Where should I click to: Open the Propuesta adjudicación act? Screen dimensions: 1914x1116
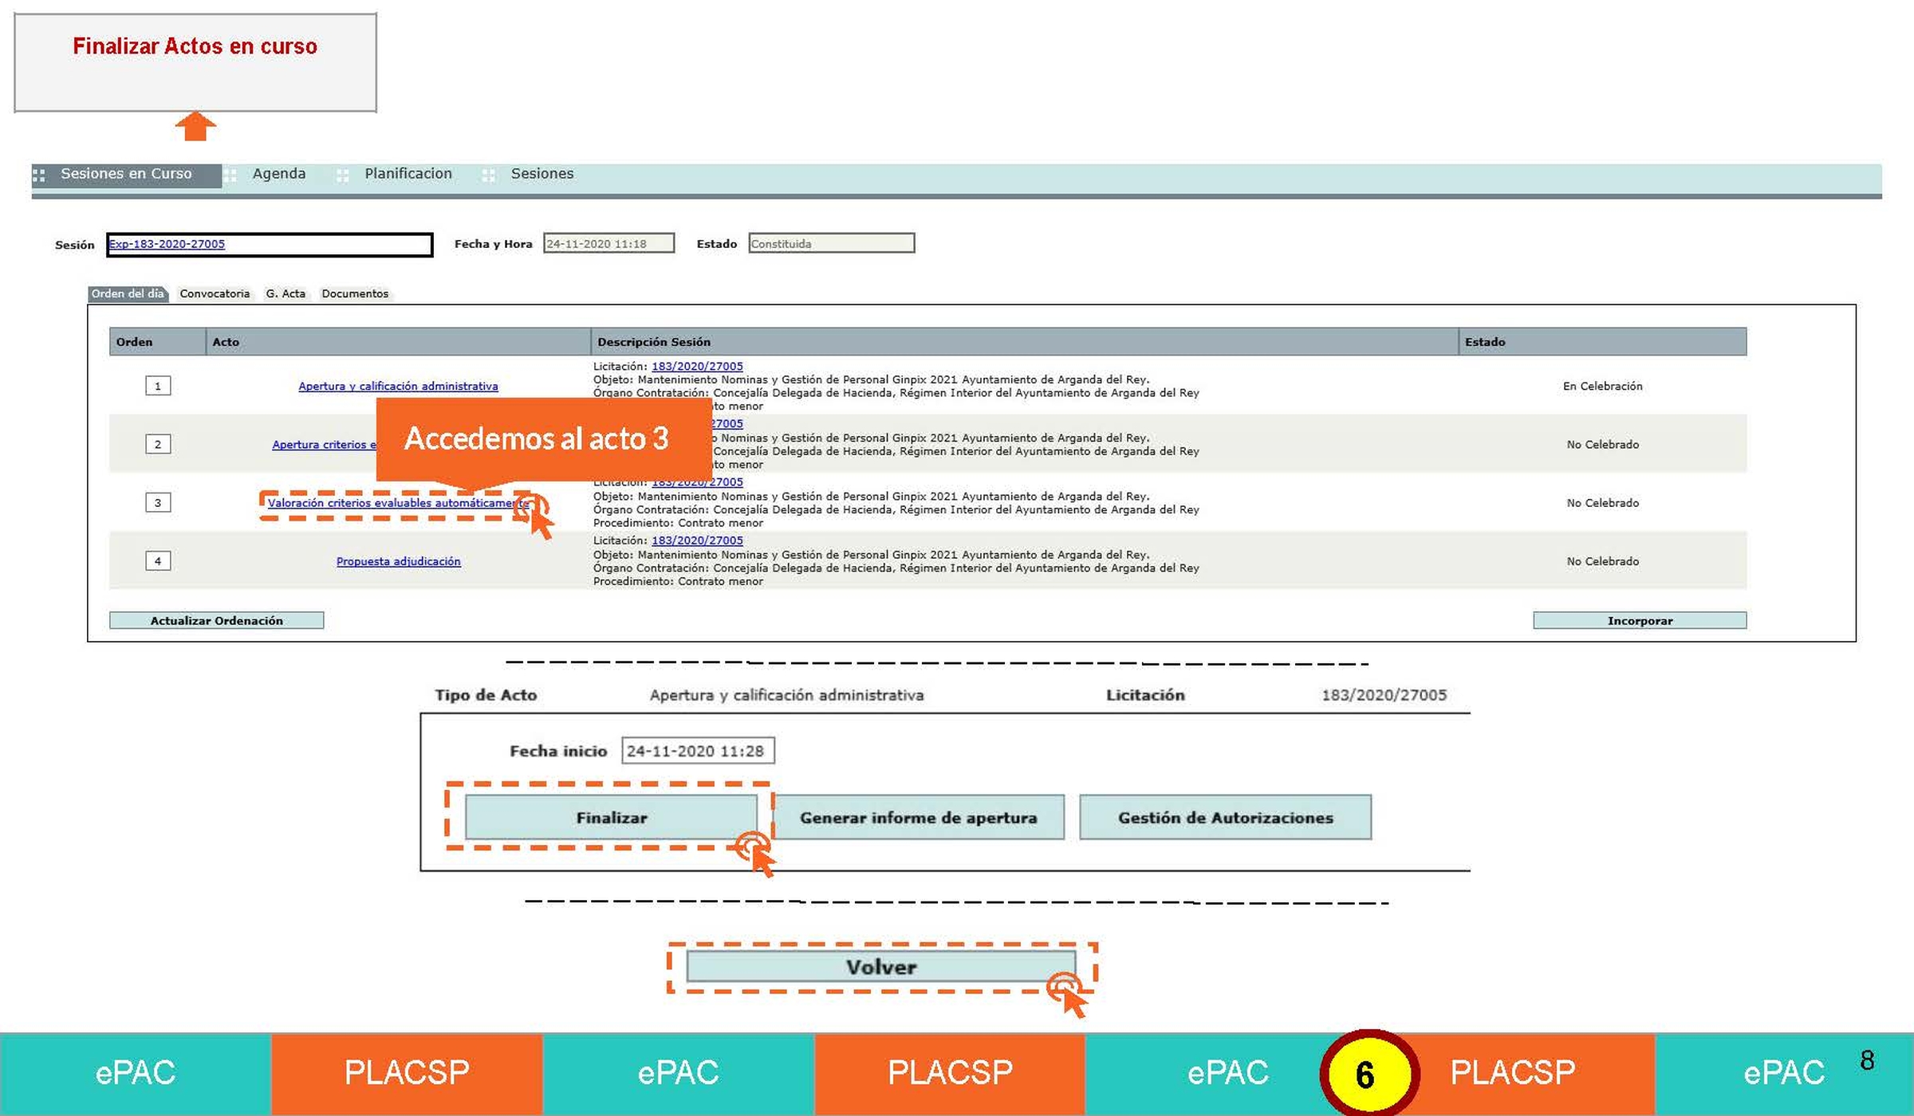(398, 561)
